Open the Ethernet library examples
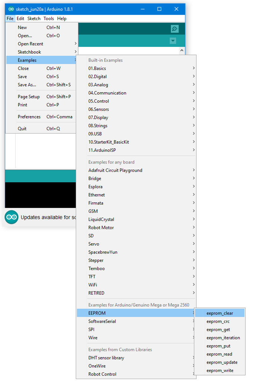This screenshot has width=253, height=385. pos(136,195)
